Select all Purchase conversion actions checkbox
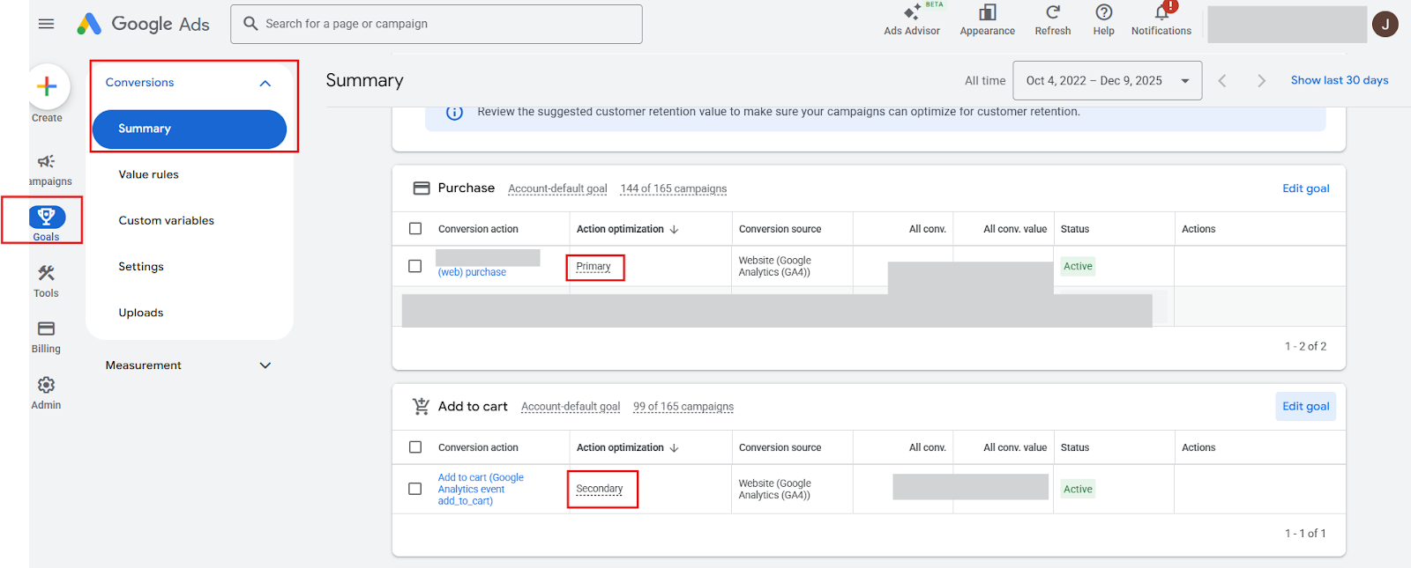Viewport: 1411px width, 568px height. point(415,229)
